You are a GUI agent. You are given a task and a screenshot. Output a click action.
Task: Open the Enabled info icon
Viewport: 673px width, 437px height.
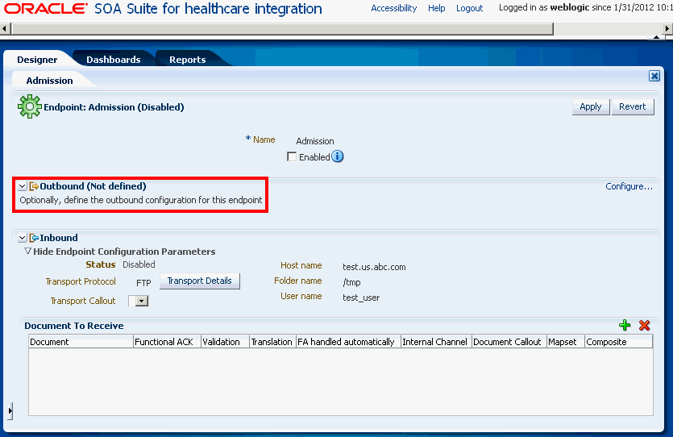[338, 156]
